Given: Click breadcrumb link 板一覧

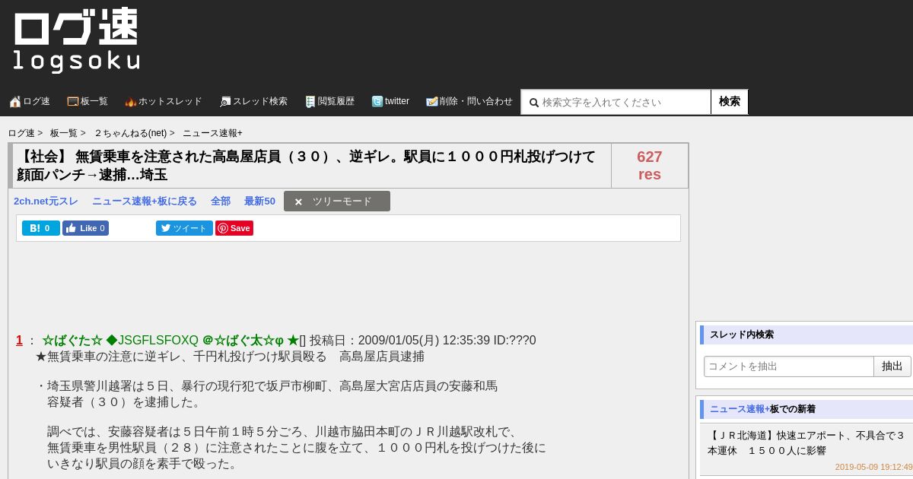Looking at the screenshot, I should coord(64,133).
